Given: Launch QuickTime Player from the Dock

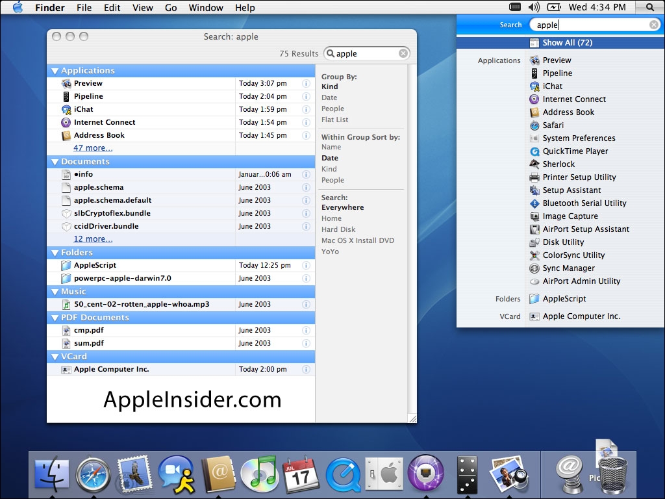Looking at the screenshot, I should (343, 475).
